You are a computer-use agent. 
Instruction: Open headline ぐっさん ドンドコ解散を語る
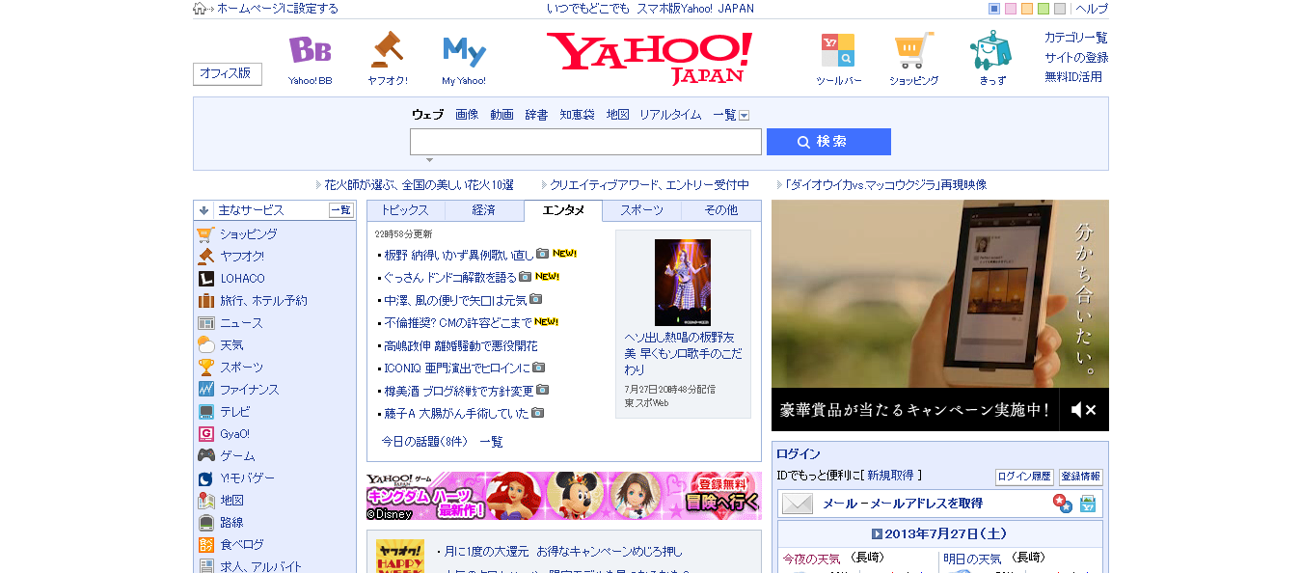[x=450, y=277]
